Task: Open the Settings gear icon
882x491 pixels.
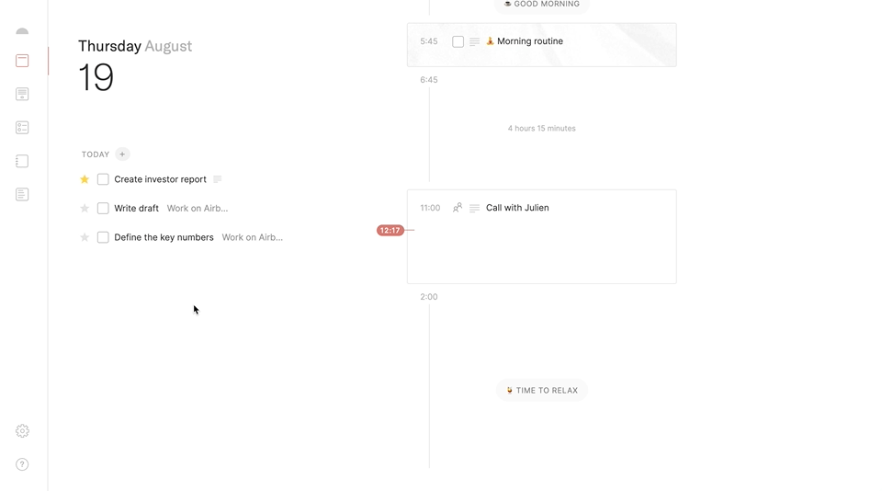Action: (x=22, y=431)
